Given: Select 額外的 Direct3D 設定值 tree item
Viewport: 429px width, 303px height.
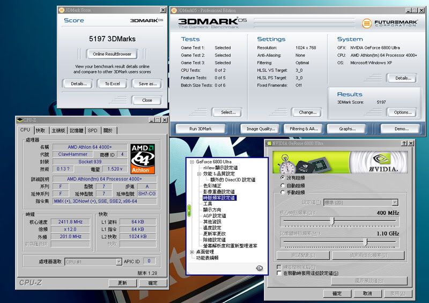Looking at the screenshot, I should pos(233,180).
